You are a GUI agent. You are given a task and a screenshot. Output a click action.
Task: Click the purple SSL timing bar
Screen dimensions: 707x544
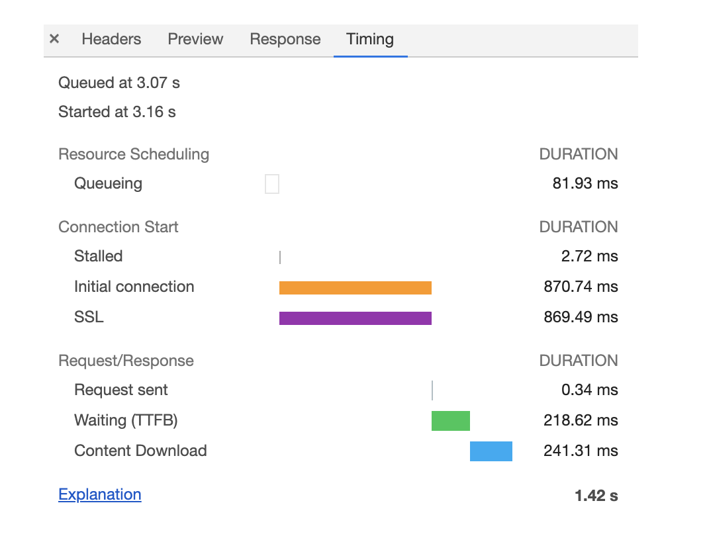click(355, 318)
